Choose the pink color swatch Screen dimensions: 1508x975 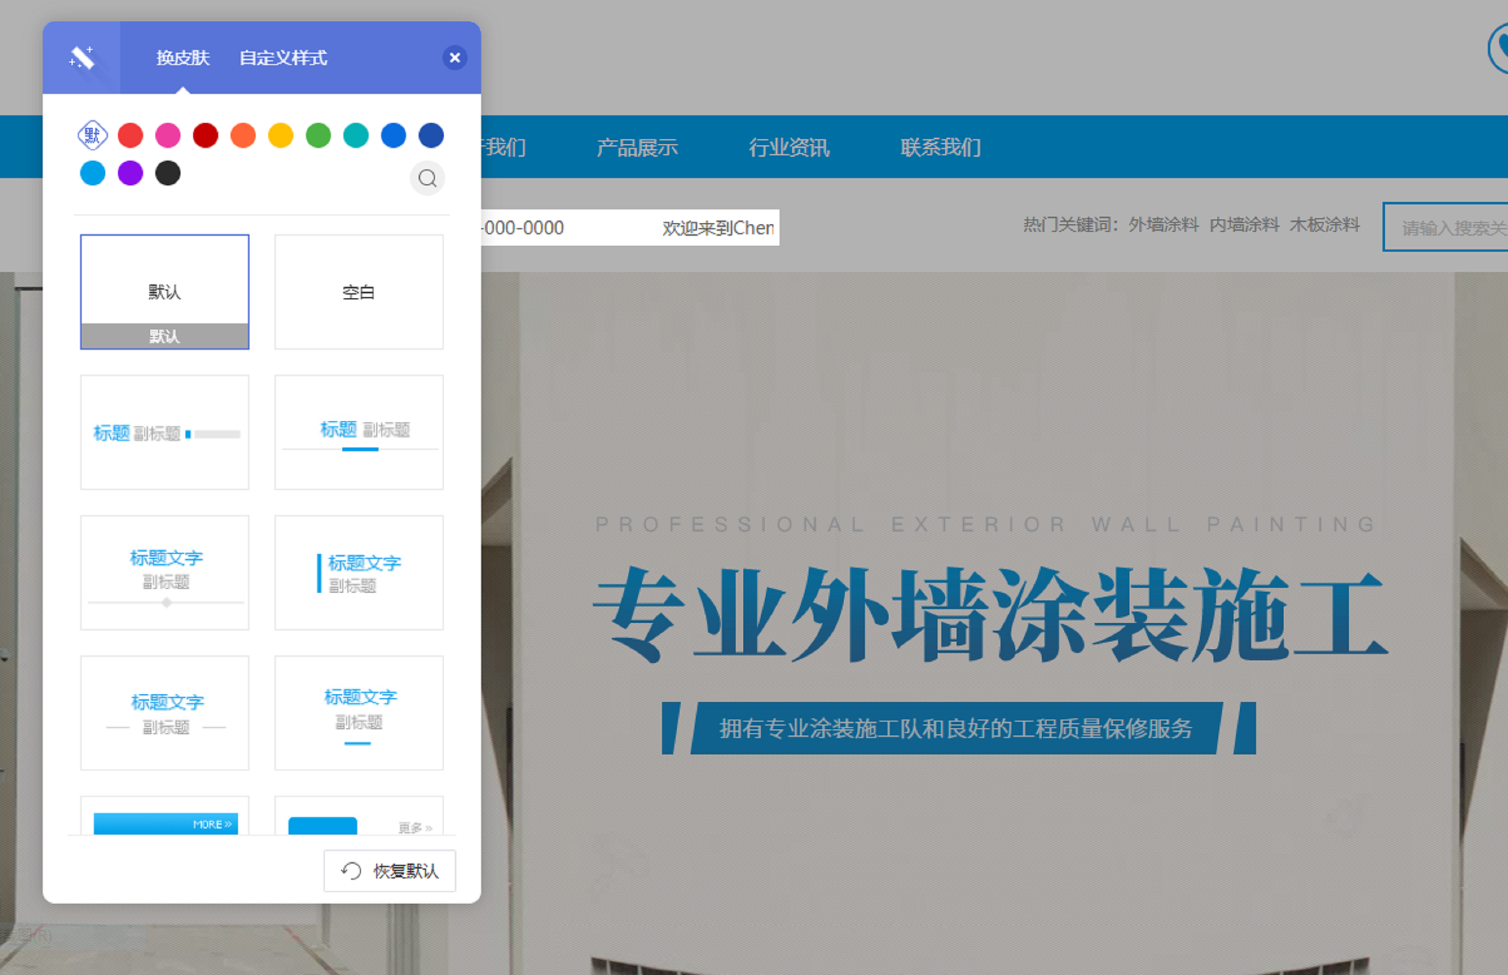[x=168, y=135]
